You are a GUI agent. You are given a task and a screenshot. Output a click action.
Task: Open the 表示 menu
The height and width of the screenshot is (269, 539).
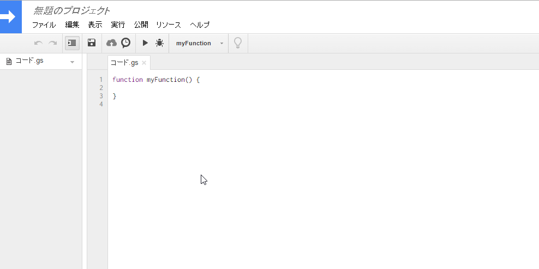[x=95, y=25]
